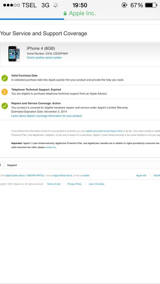The width and height of the screenshot is (160, 284).
Task: Tap the Apple Inc. address bar title
Action: (82, 13)
